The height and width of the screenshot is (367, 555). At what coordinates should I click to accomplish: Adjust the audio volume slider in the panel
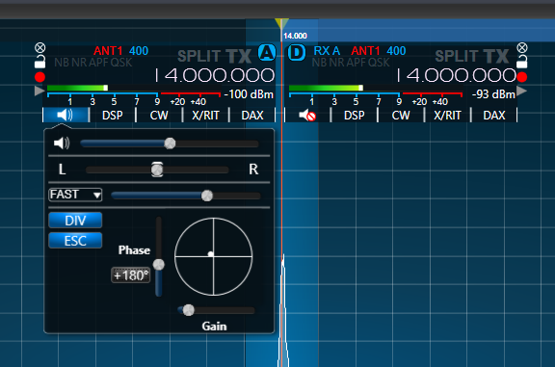point(170,144)
